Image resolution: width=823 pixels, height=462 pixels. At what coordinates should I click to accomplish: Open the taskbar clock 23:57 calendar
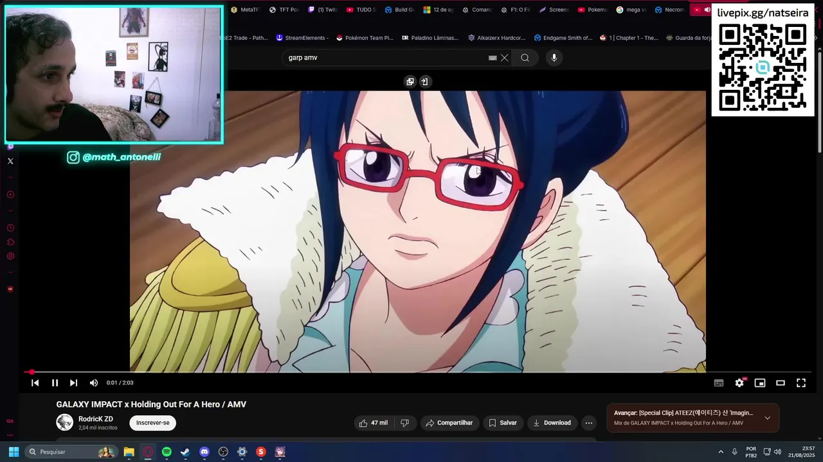tap(802, 452)
